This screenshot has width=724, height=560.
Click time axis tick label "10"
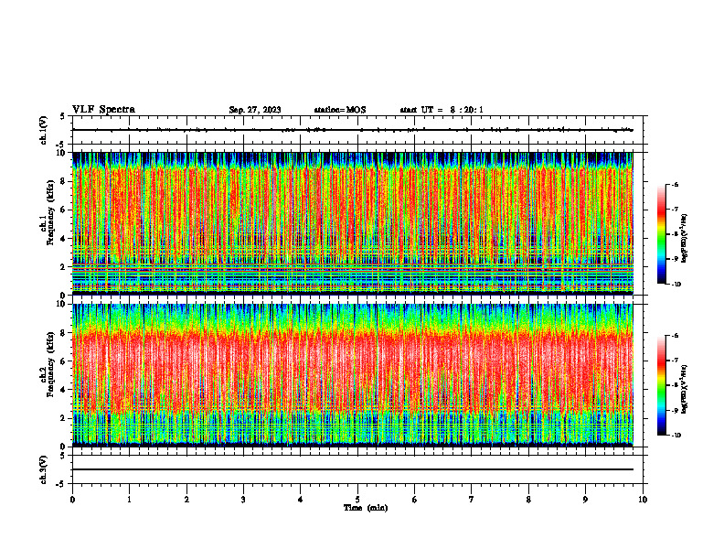(x=643, y=500)
